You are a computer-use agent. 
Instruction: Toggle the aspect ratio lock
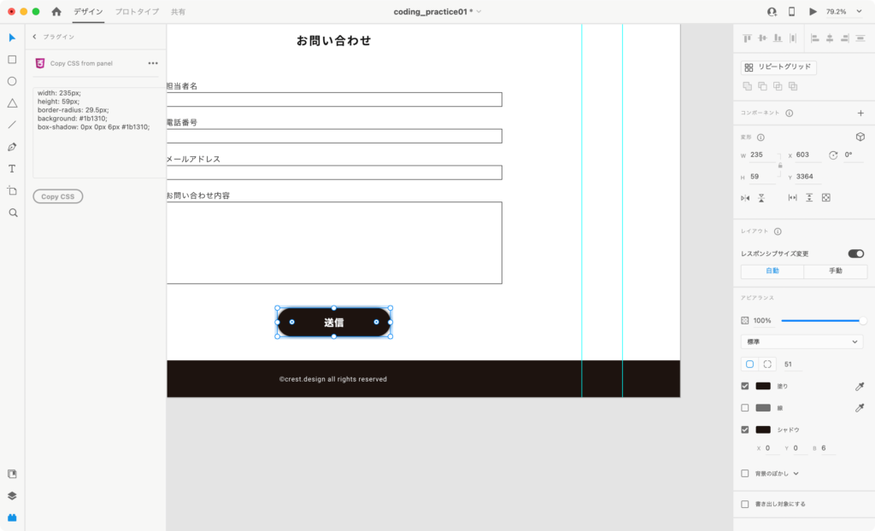click(x=780, y=166)
